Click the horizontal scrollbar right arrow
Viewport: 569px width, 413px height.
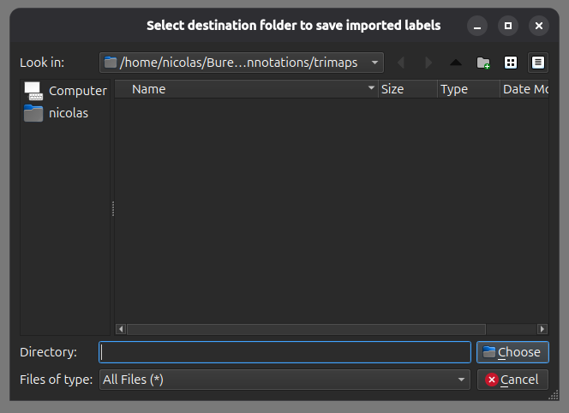[x=542, y=329]
